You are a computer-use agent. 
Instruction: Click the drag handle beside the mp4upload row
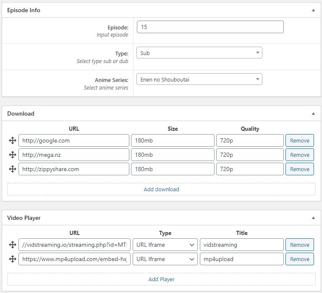[12, 259]
